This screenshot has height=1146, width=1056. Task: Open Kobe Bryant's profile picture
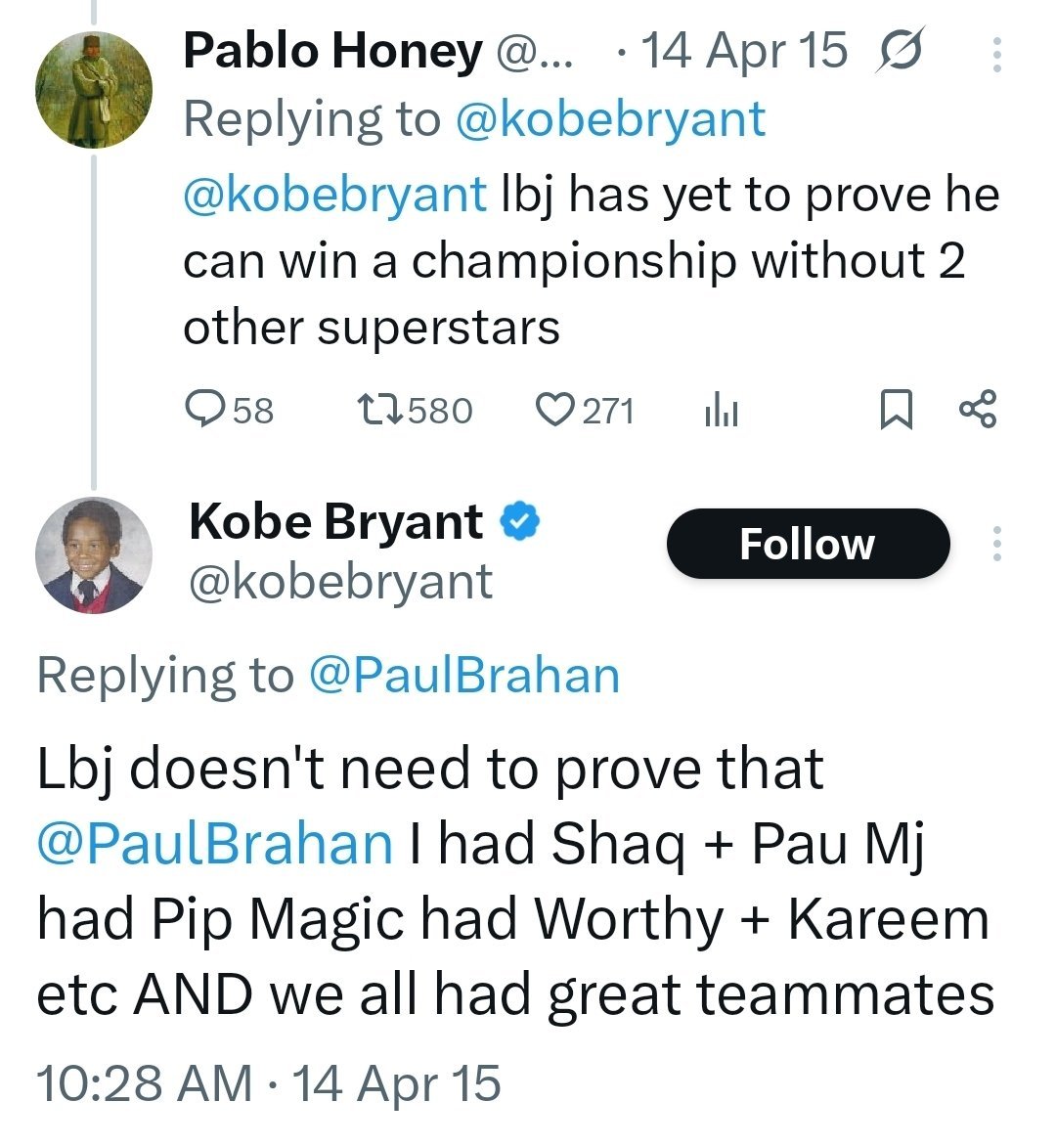pyautogui.click(x=94, y=554)
